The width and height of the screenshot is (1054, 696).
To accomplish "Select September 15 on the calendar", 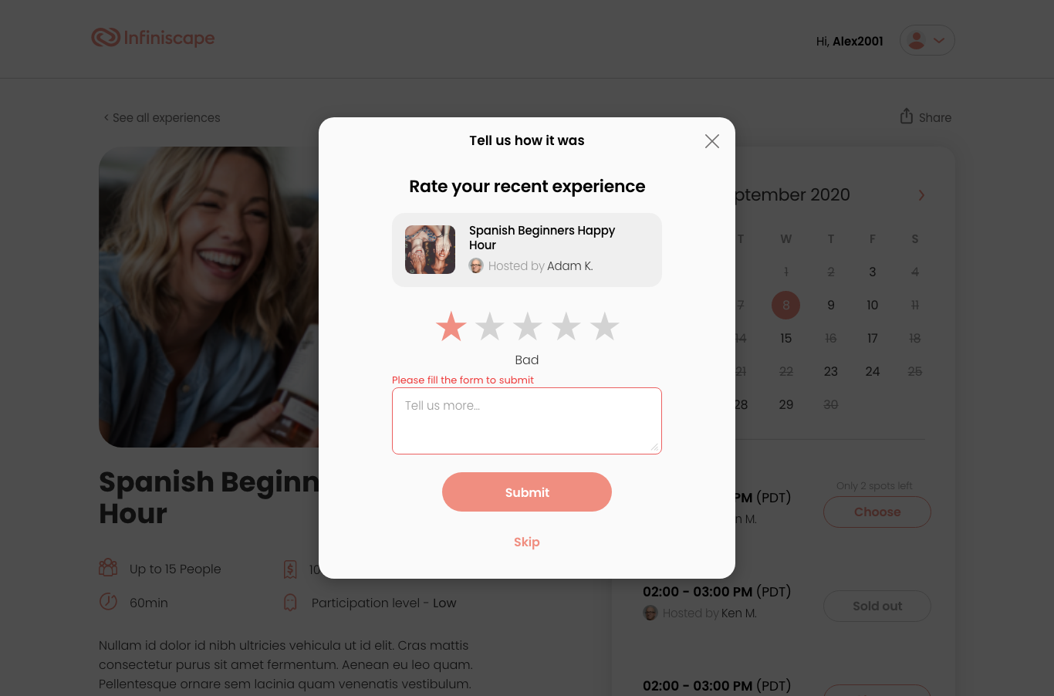I will point(786,338).
